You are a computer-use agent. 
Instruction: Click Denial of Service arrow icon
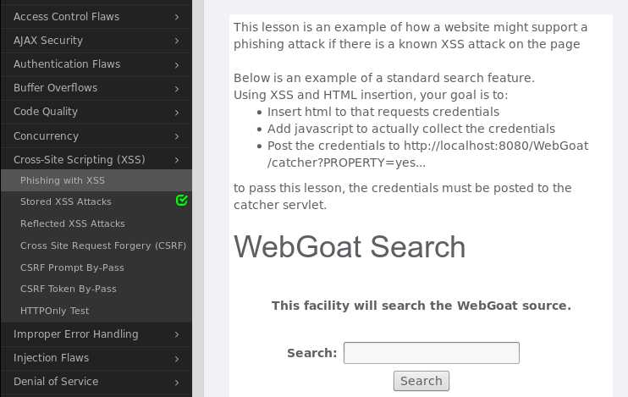177,382
